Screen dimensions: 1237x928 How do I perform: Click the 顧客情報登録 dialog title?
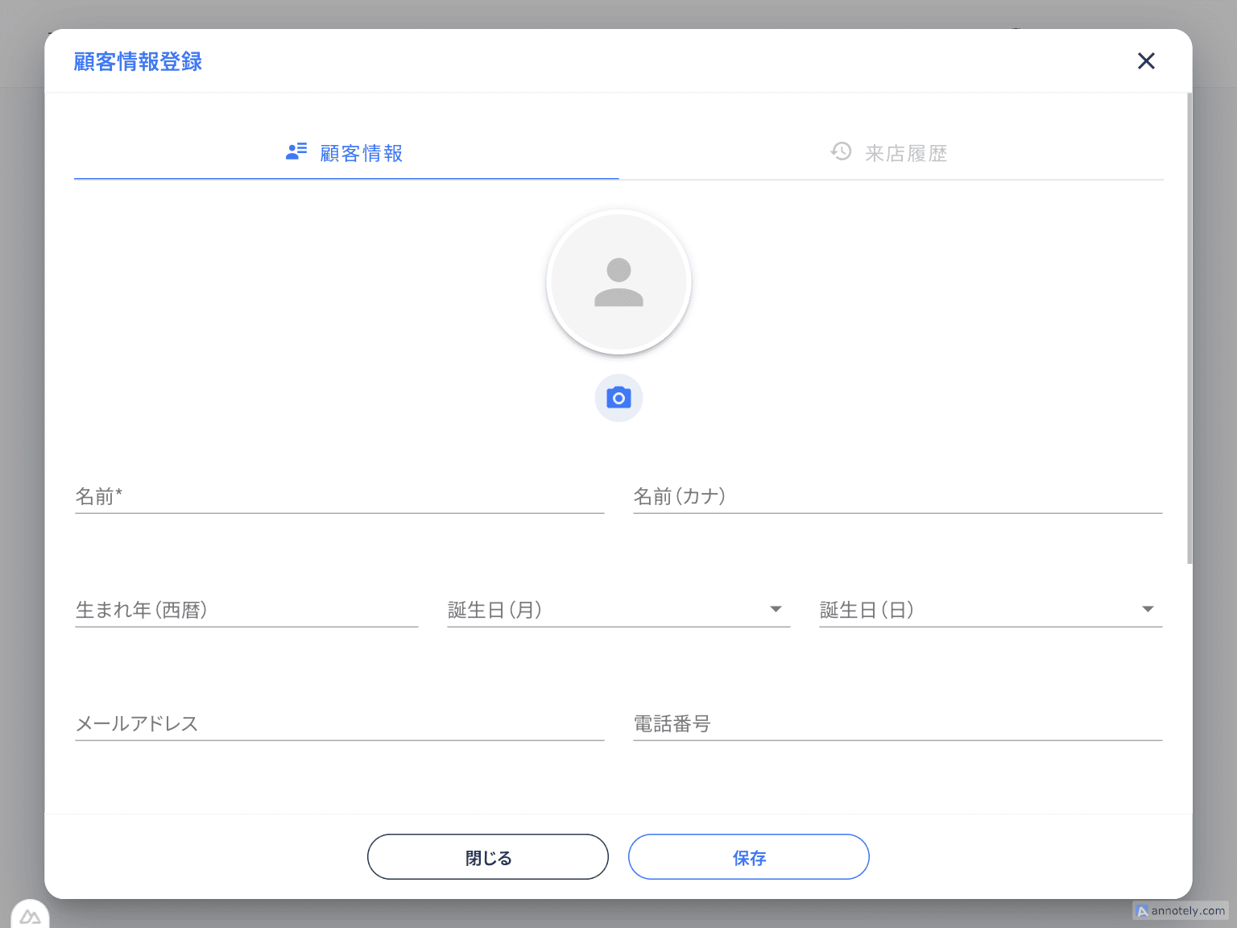click(x=138, y=61)
